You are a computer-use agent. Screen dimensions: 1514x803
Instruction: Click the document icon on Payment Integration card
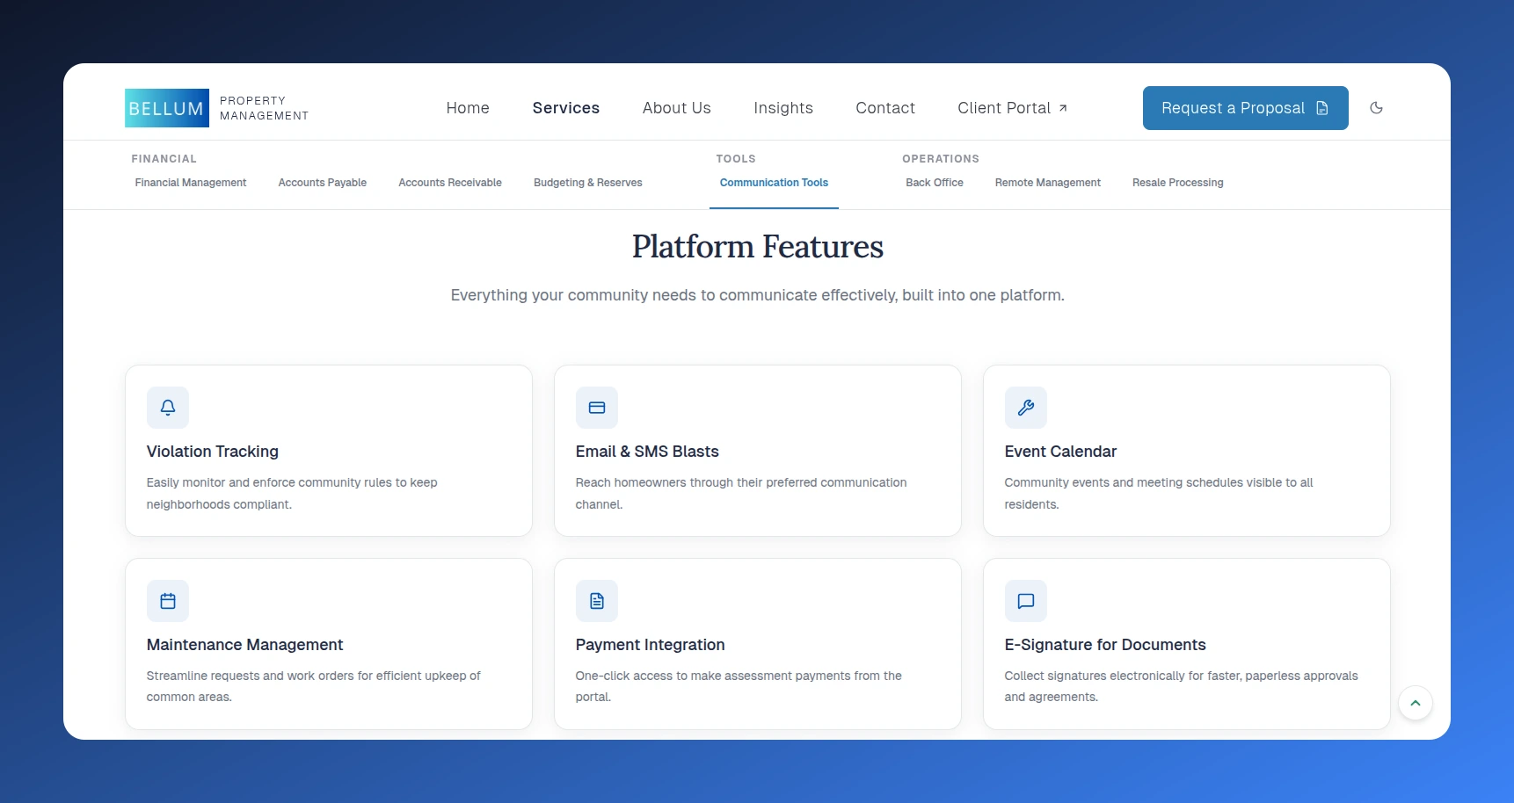click(597, 601)
